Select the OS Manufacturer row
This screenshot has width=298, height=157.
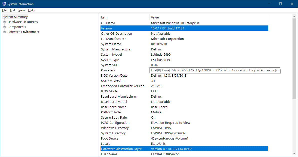[x=184, y=39]
